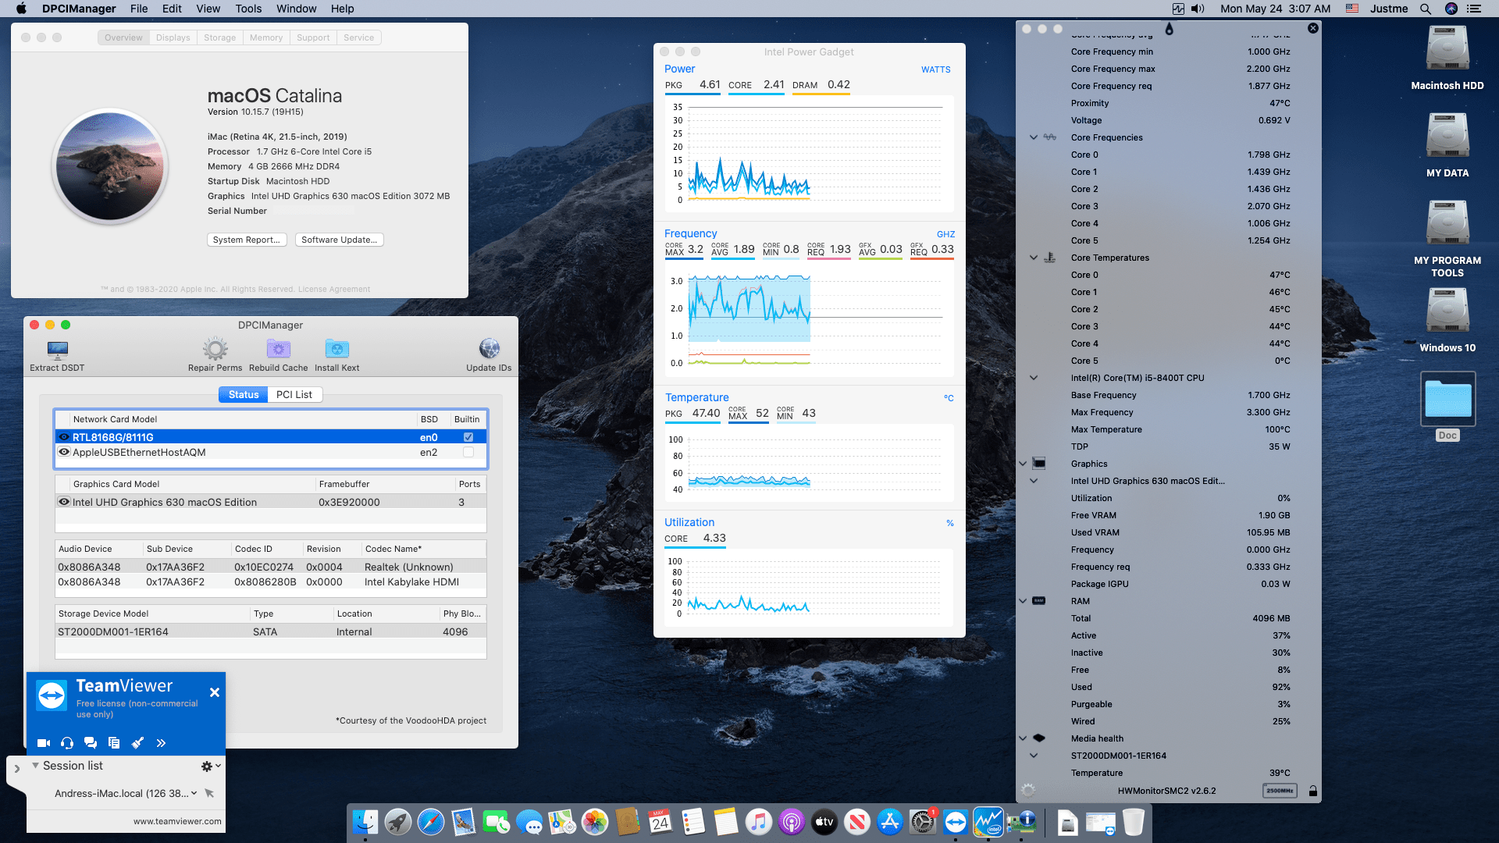Start TeamViewer video camera icon

pos(44,743)
